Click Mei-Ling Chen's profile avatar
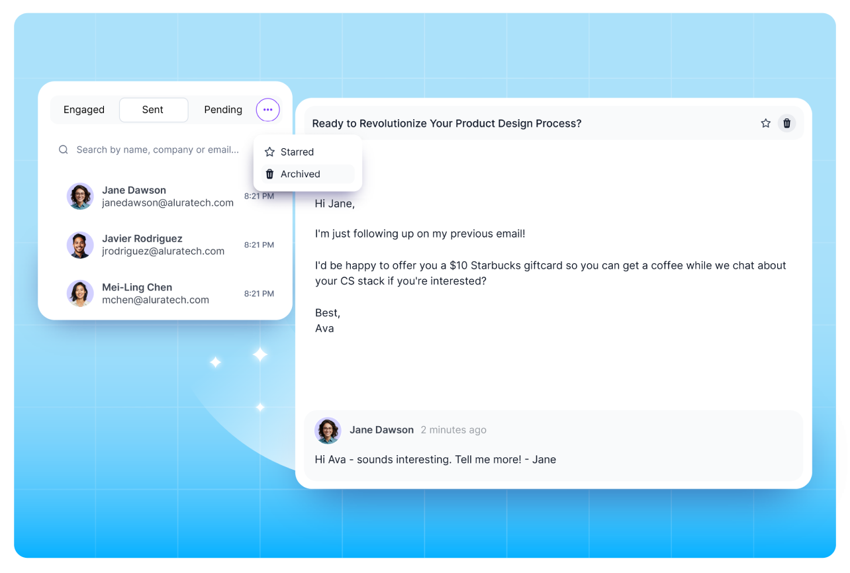 coord(80,293)
